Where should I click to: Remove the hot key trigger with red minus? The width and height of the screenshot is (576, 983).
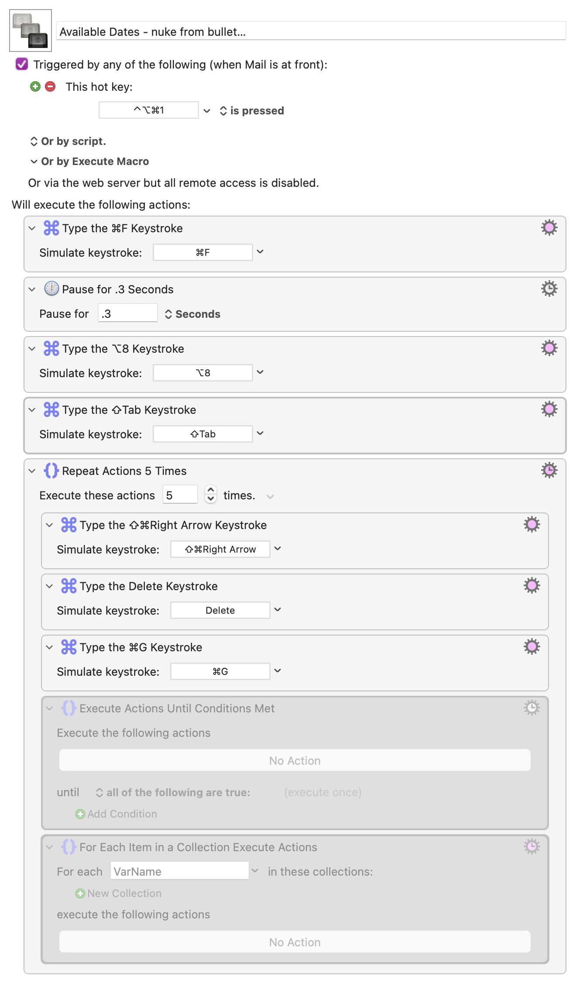(51, 86)
